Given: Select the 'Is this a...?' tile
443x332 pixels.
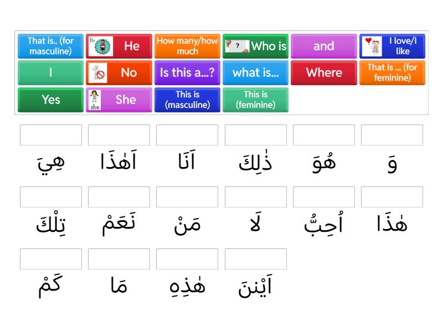Looking at the screenshot, I should click(187, 72).
